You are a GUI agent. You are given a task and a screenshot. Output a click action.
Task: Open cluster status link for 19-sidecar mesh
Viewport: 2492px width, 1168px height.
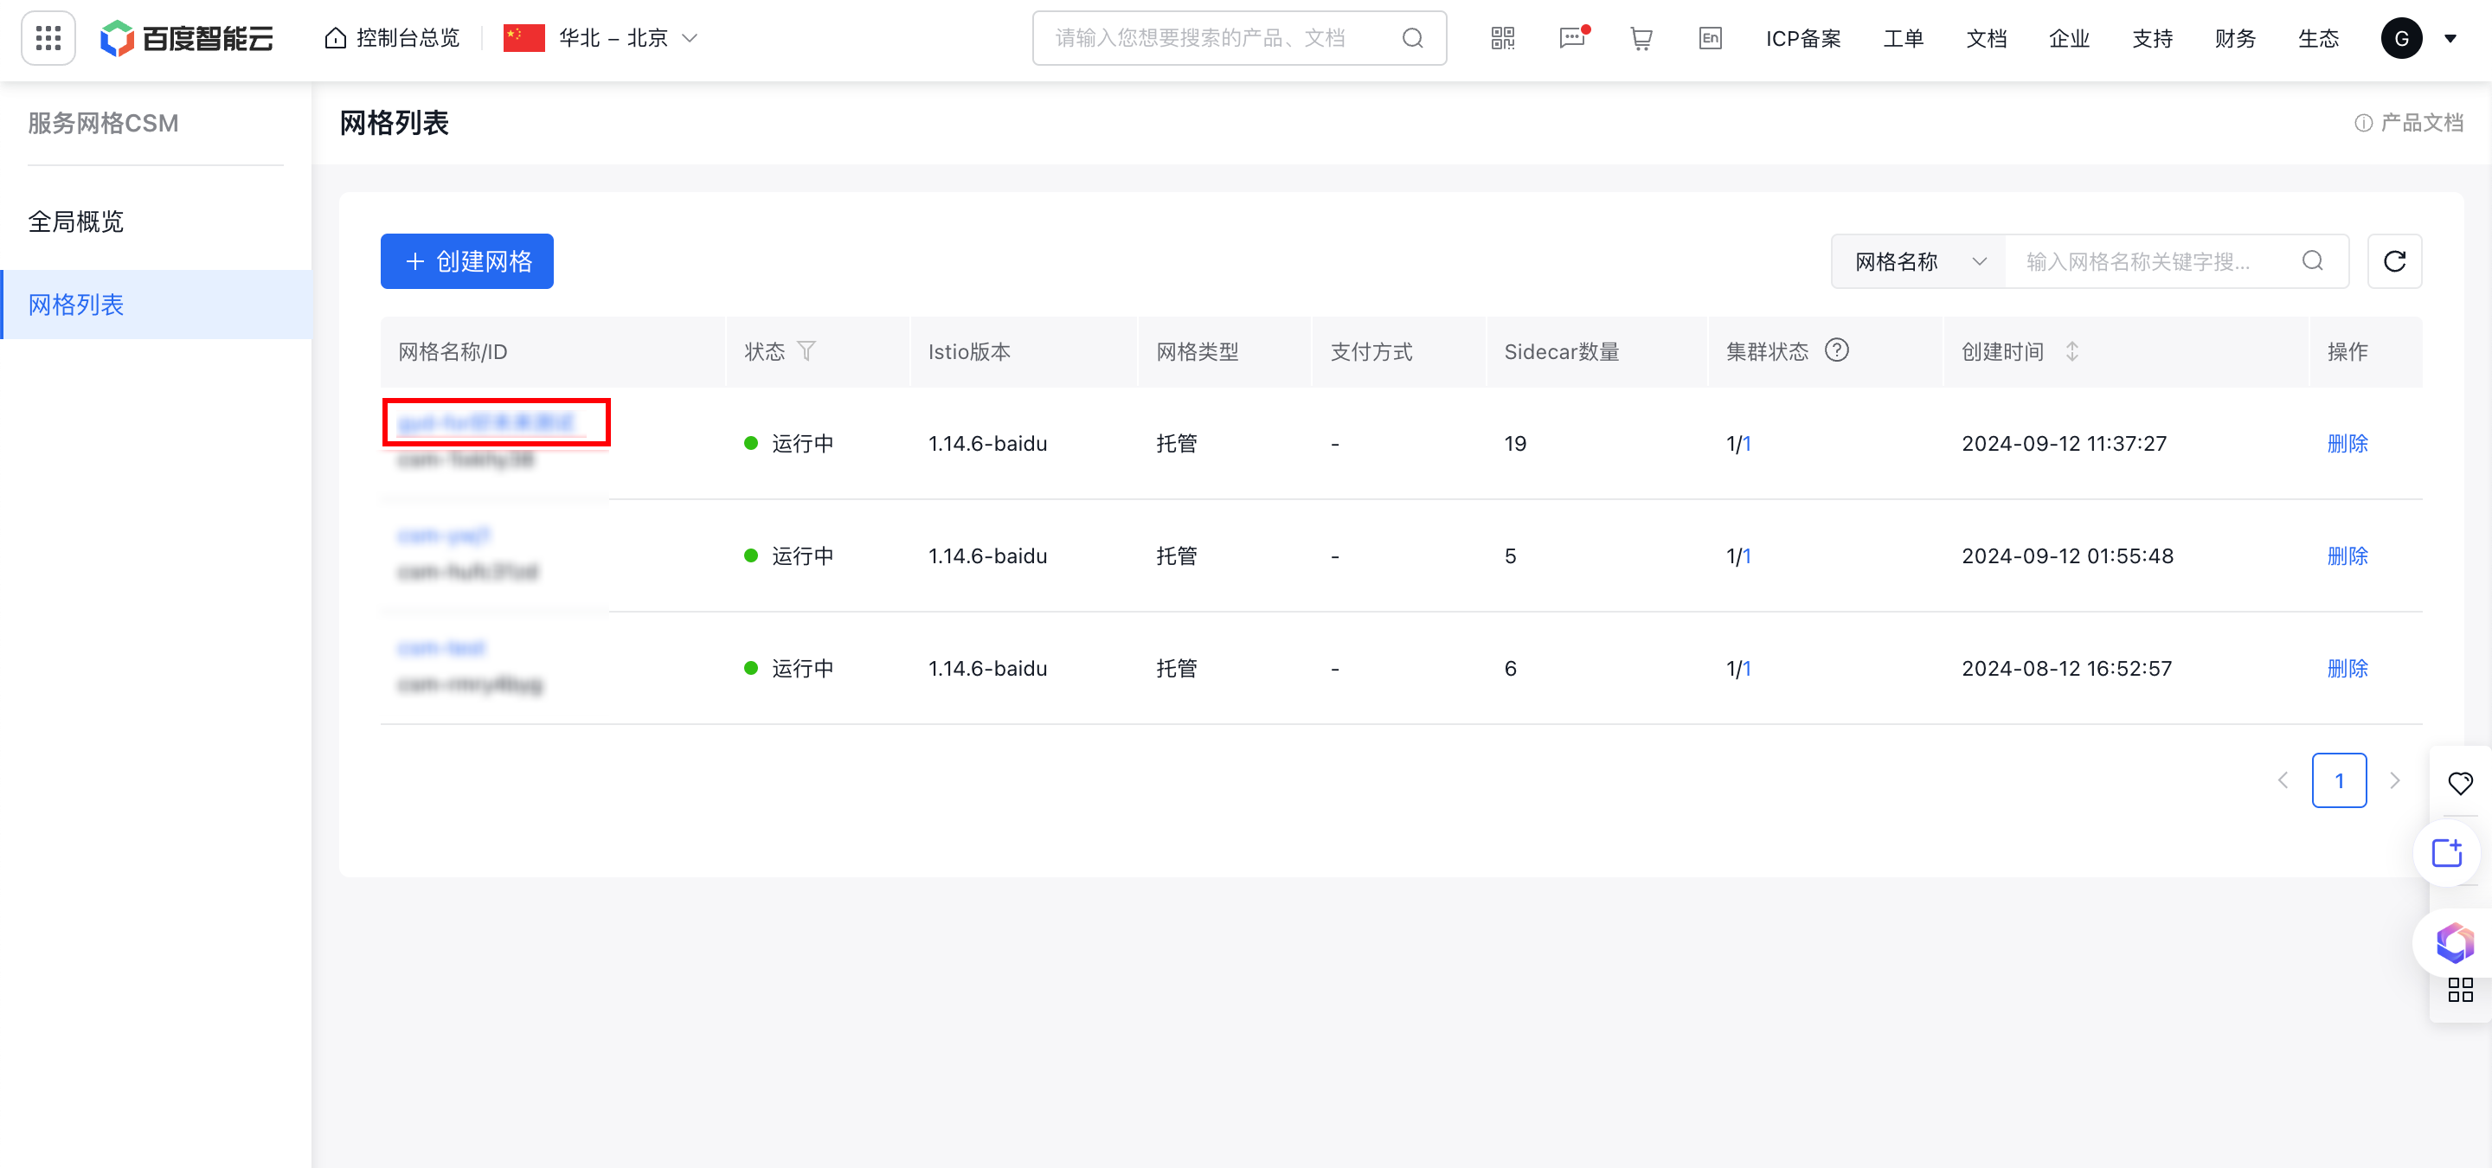[x=1746, y=444]
